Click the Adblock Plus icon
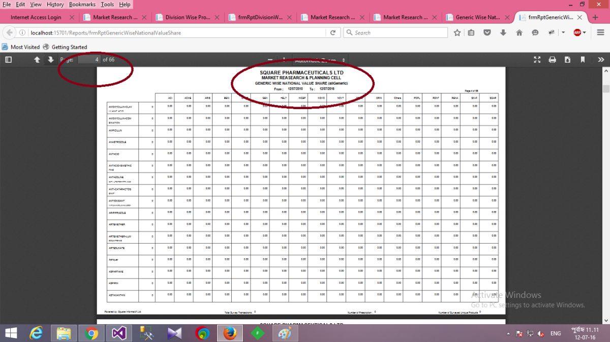The height and width of the screenshot is (342, 610). point(577,32)
